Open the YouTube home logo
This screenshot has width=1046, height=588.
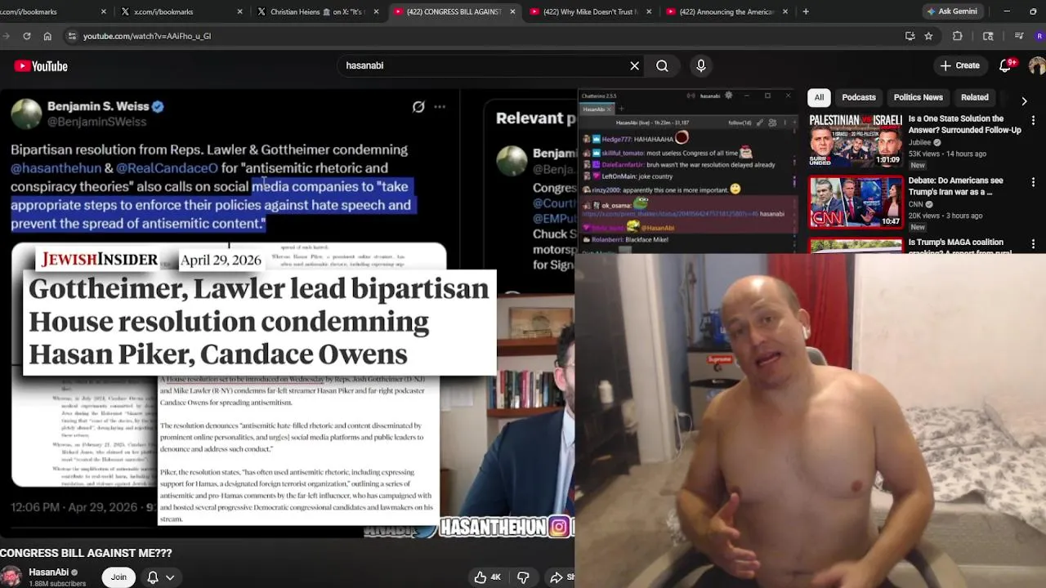pos(41,66)
